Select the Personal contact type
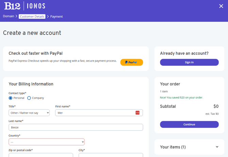Image resolution: width=228 pixels, height=157 pixels. click(11, 98)
